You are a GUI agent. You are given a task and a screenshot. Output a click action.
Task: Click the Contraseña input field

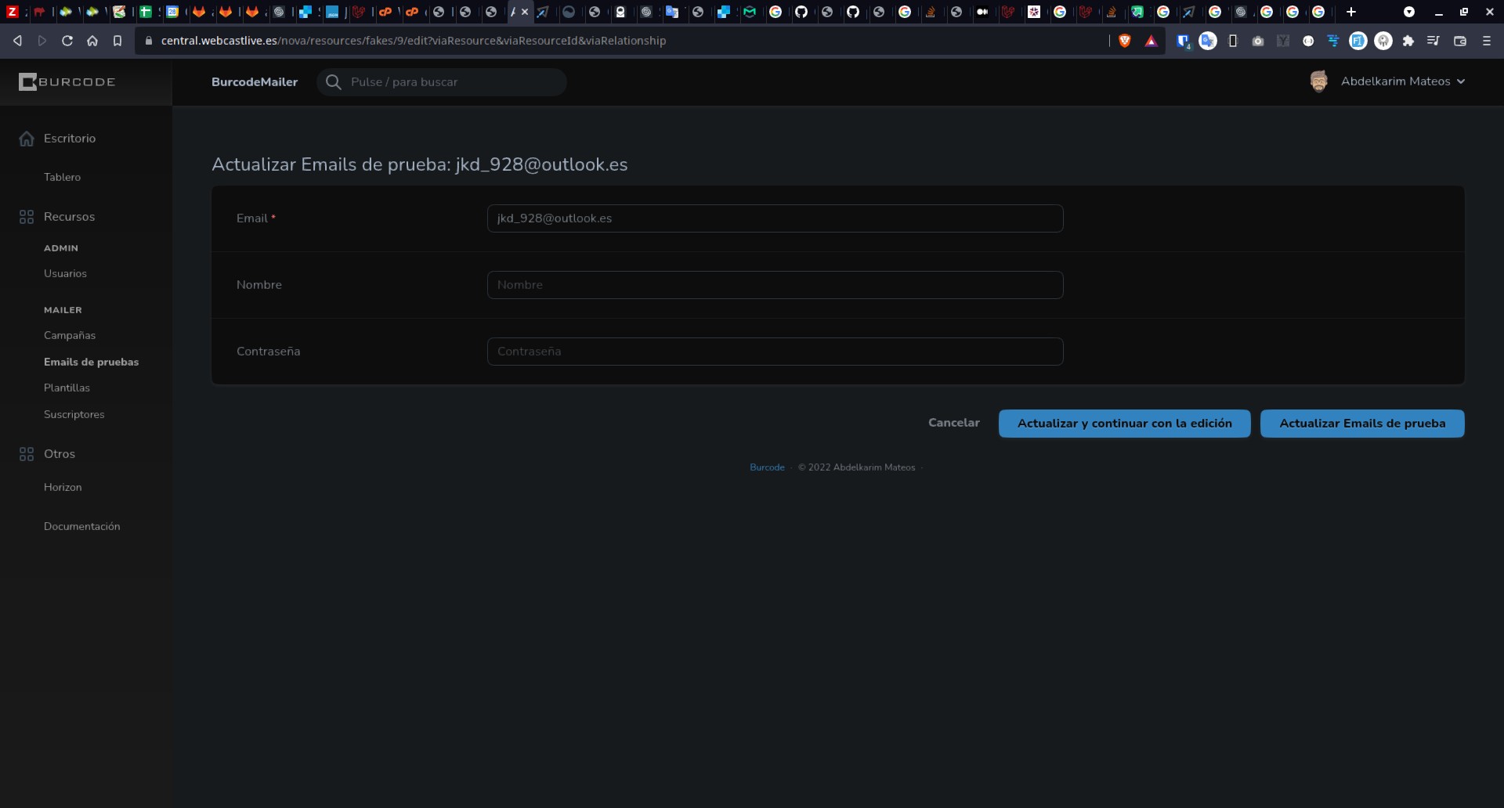(775, 352)
